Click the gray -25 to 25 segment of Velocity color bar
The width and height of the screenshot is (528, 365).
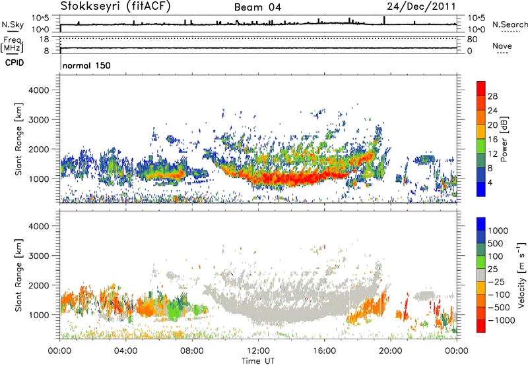[481, 275]
